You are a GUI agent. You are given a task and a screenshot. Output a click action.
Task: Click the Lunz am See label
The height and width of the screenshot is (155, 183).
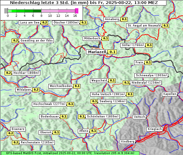coord(30,23)
